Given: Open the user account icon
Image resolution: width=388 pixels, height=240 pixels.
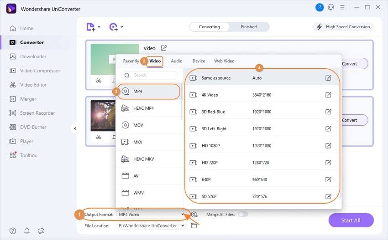Looking at the screenshot, I should click(320, 7).
